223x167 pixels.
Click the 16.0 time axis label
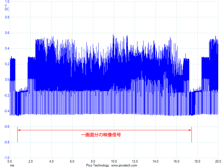[x=176, y=161]
